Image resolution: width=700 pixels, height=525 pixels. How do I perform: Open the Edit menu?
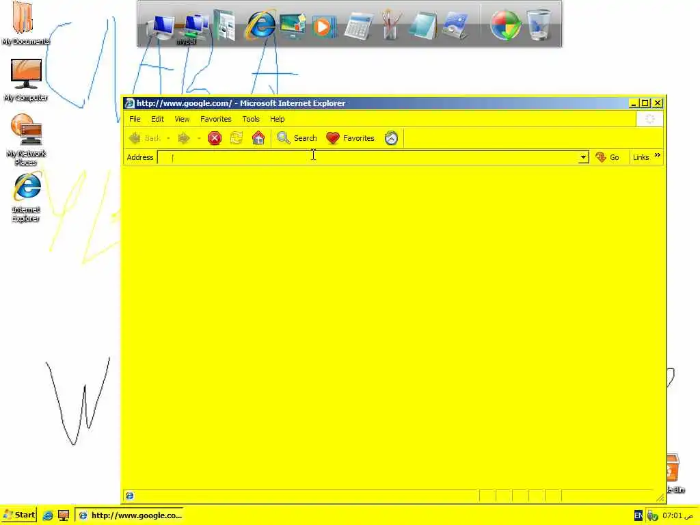(158, 119)
